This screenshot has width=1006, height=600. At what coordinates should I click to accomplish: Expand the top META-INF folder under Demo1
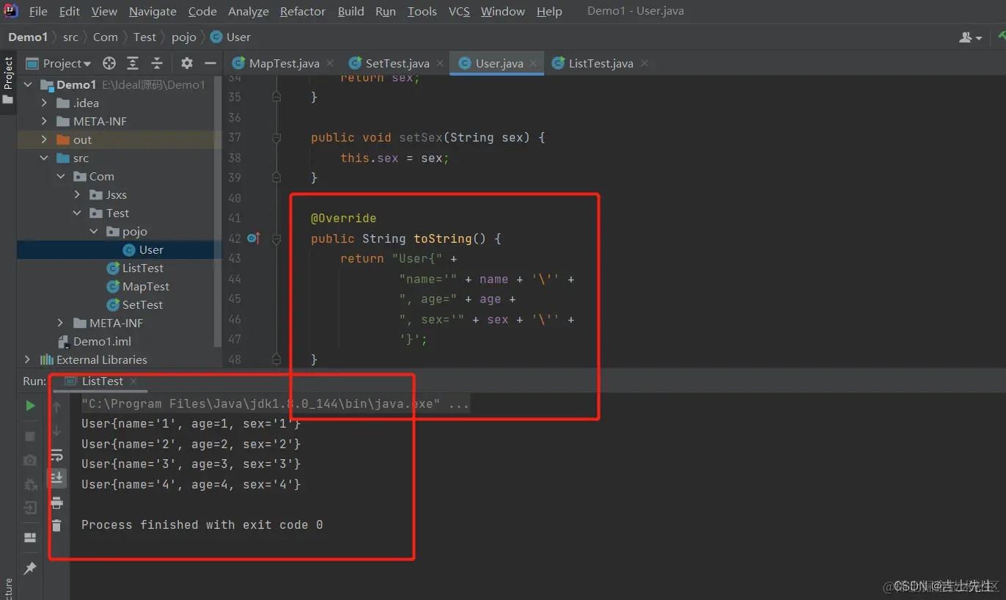coord(45,121)
